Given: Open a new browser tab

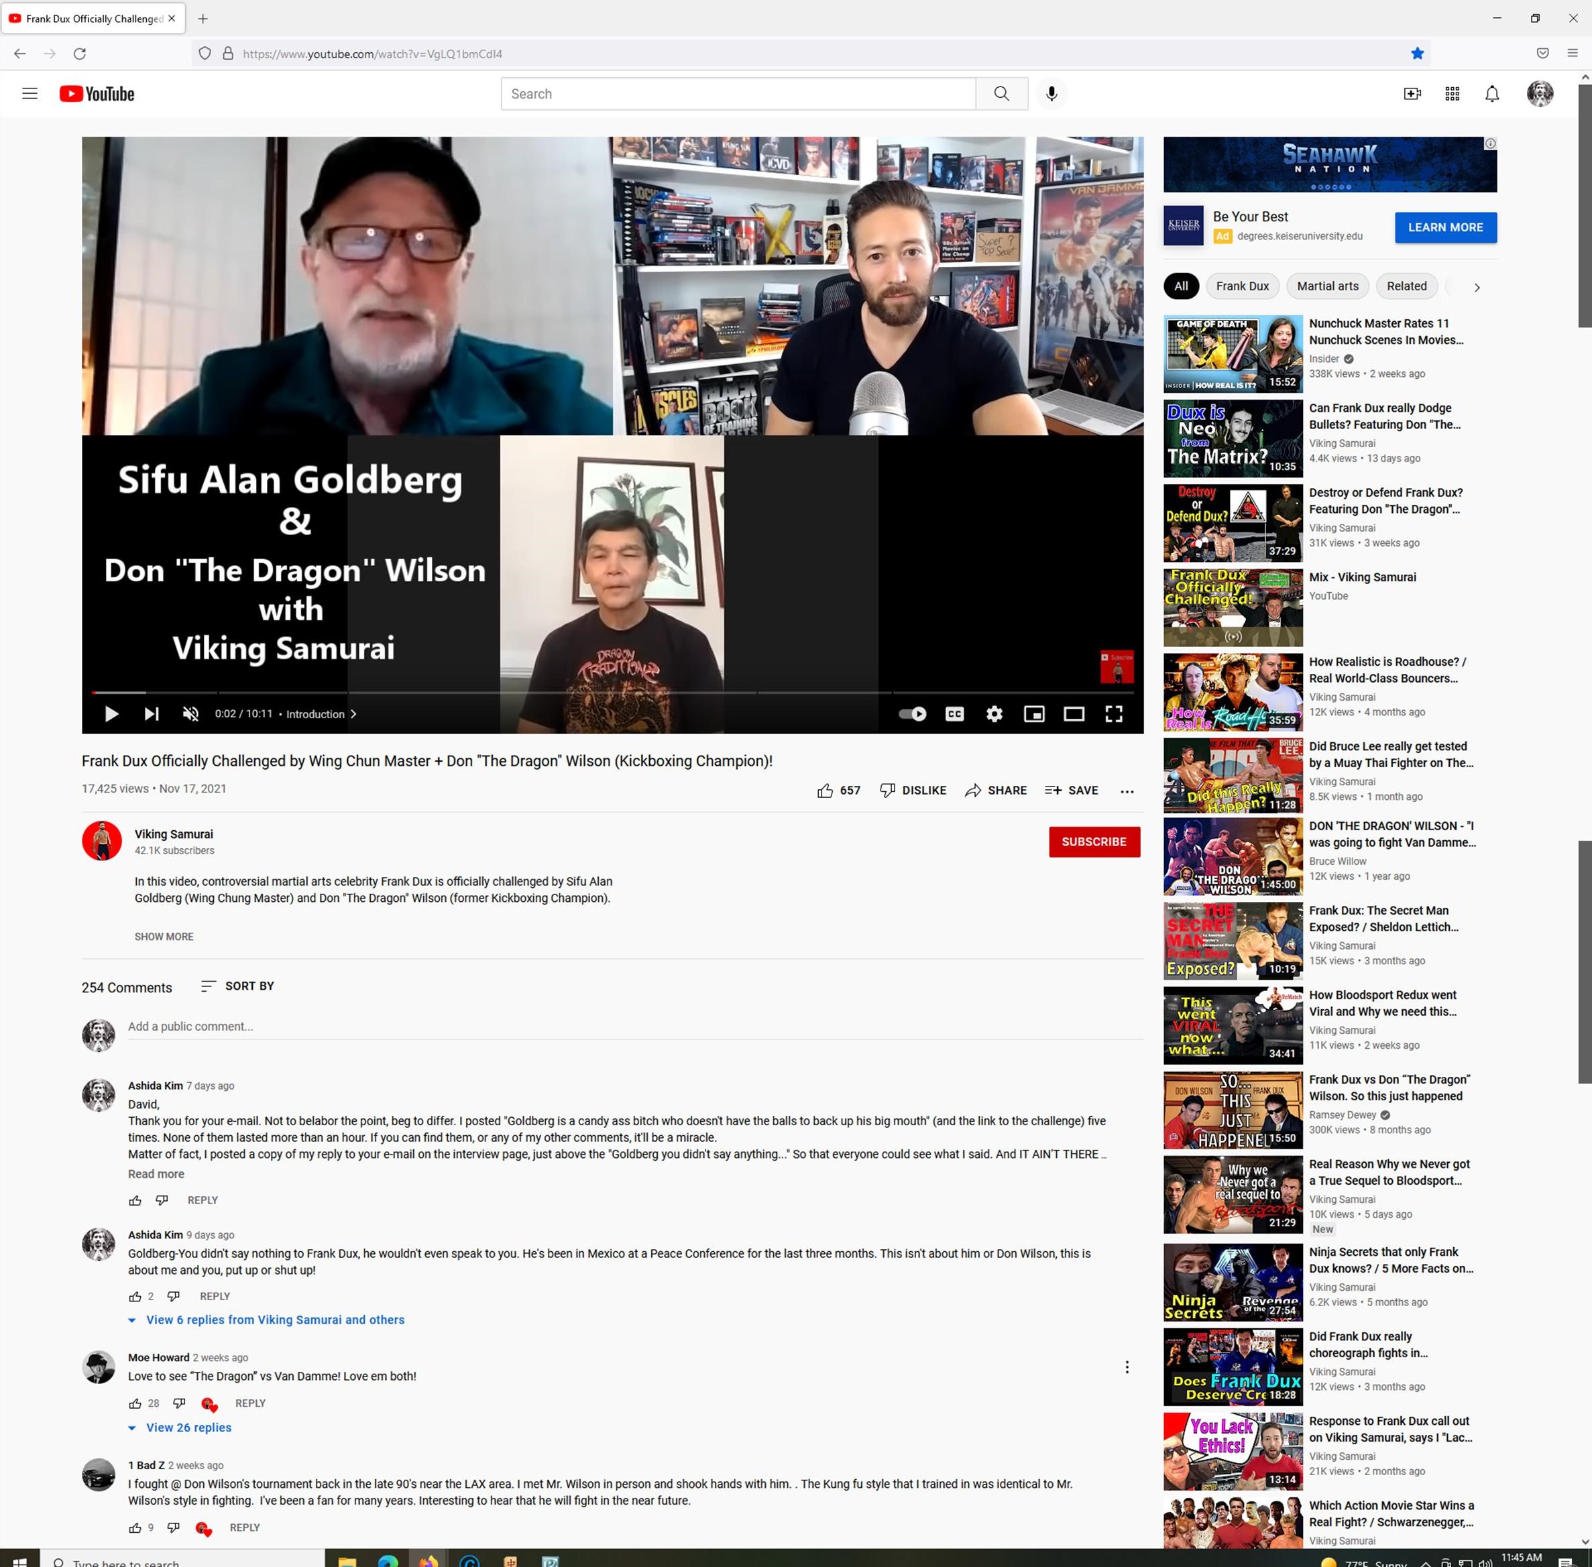Looking at the screenshot, I should coord(203,18).
